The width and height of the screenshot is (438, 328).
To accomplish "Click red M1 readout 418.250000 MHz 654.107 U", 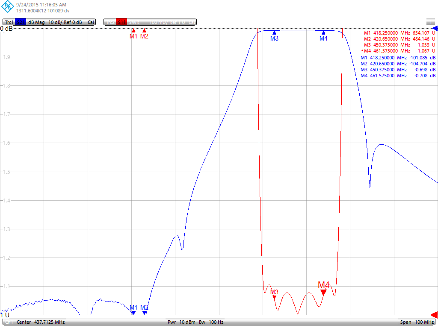I will (x=400, y=33).
